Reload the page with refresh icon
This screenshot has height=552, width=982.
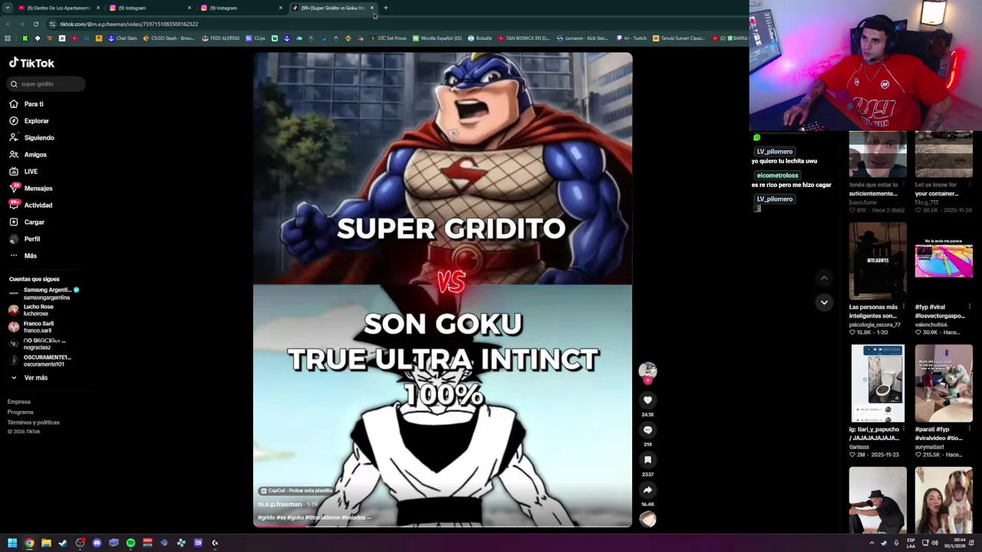[35, 24]
